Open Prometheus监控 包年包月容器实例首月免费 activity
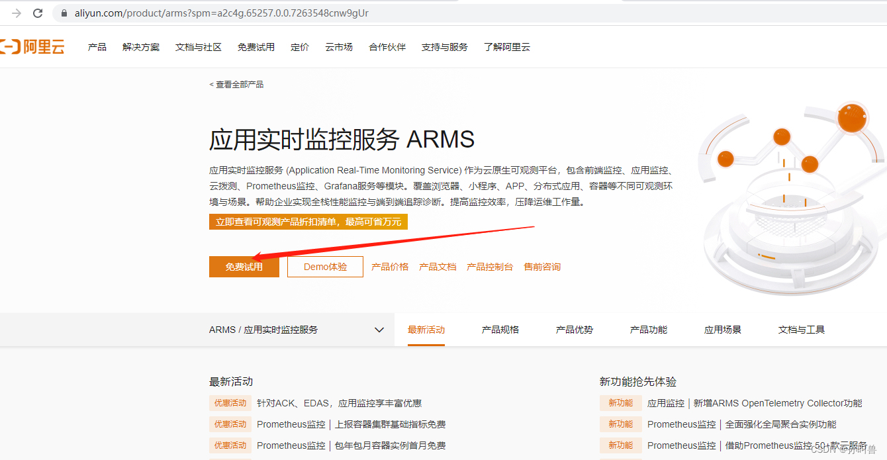Image resolution: width=887 pixels, height=460 pixels. 351,445
